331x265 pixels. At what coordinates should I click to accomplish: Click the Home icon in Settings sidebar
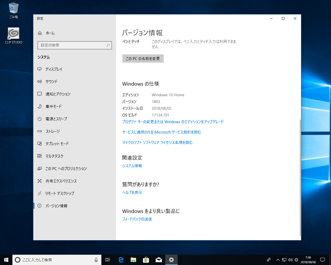40,33
